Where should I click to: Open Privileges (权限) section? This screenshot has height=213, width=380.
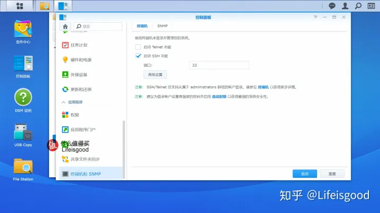pos(91,115)
